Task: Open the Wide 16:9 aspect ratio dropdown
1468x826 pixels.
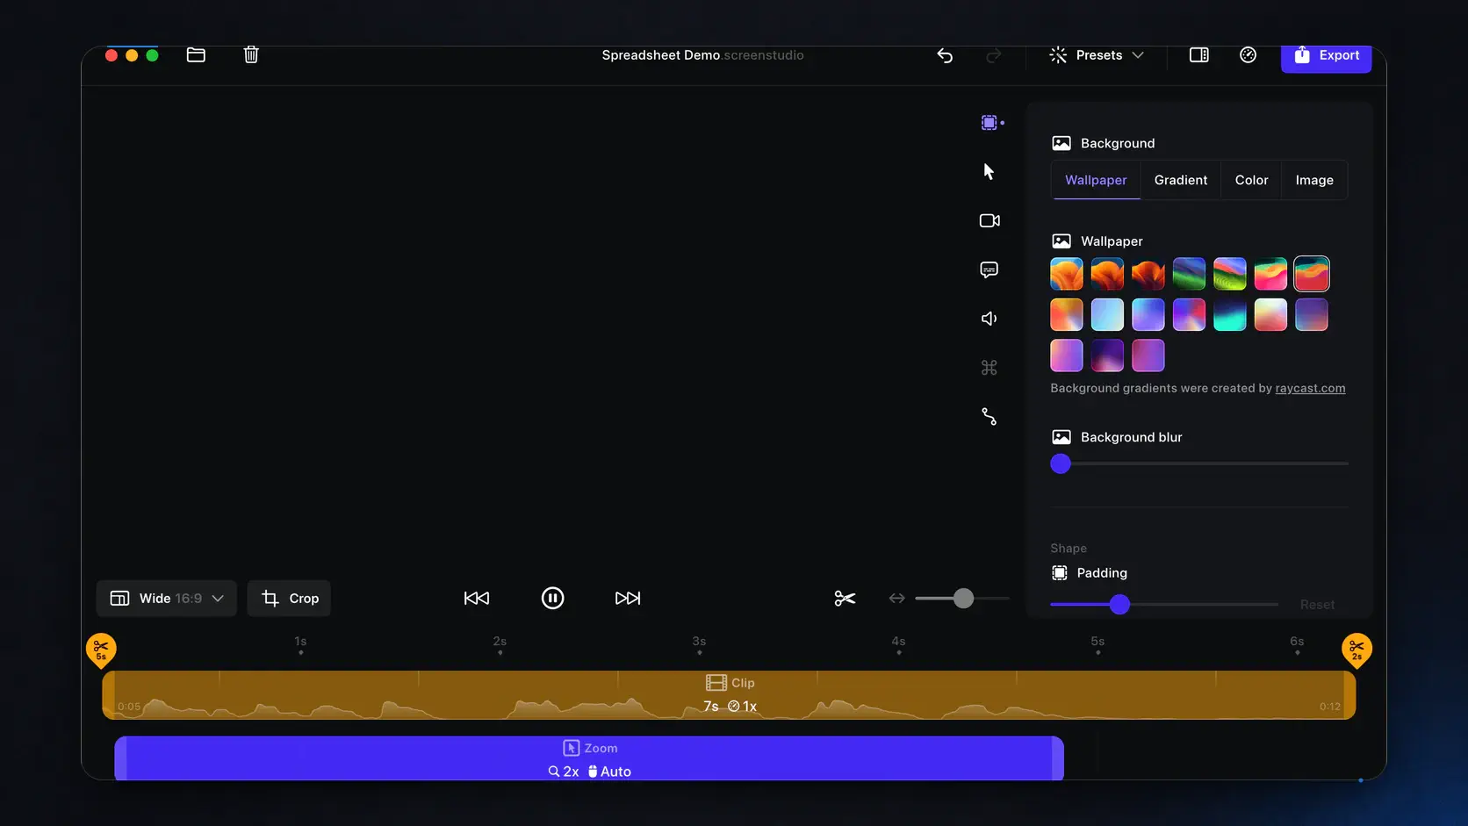Action: (x=166, y=599)
